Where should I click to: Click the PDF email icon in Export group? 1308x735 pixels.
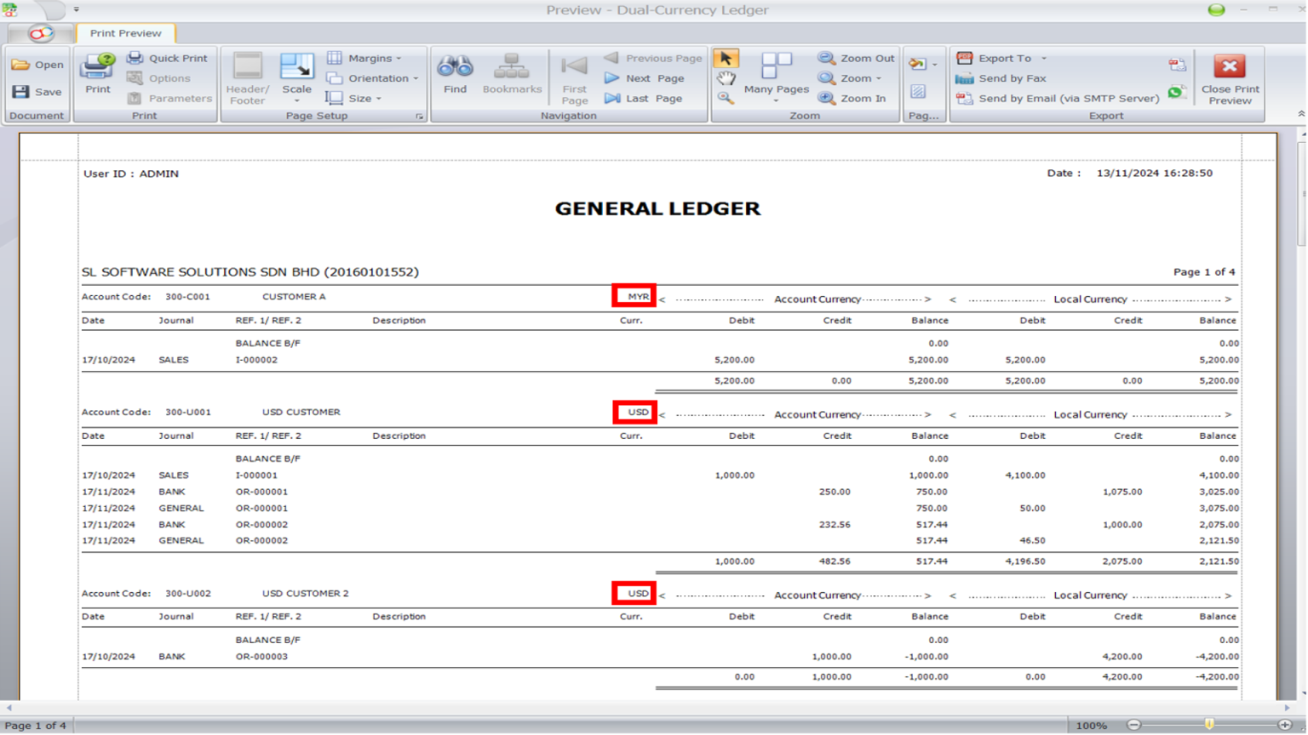pyautogui.click(x=1177, y=65)
